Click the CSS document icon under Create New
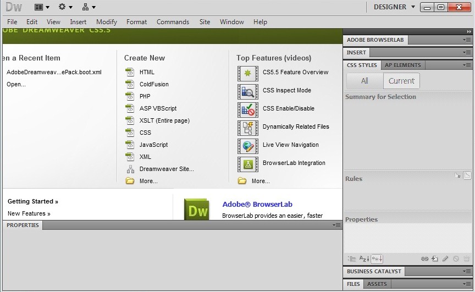475x292 pixels. [x=130, y=133]
